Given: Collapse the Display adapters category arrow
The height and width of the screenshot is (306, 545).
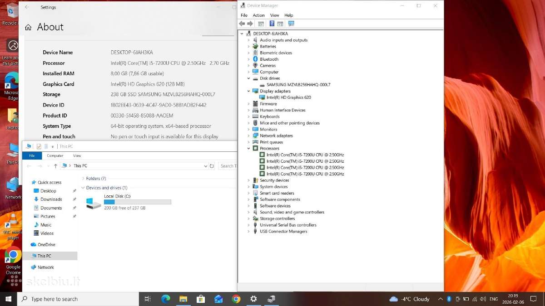Looking at the screenshot, I should (248, 91).
